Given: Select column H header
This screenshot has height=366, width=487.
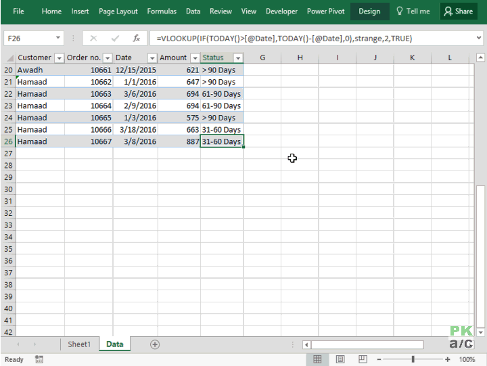Looking at the screenshot, I should pos(300,58).
